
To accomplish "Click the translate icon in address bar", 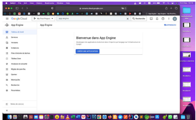I will click(122, 8).
